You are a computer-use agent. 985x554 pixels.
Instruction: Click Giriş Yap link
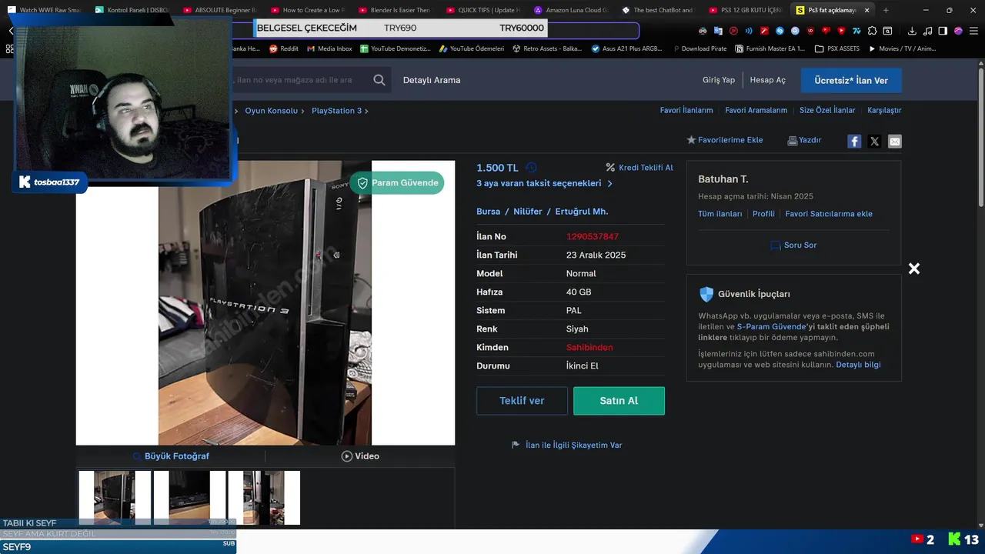[719, 80]
